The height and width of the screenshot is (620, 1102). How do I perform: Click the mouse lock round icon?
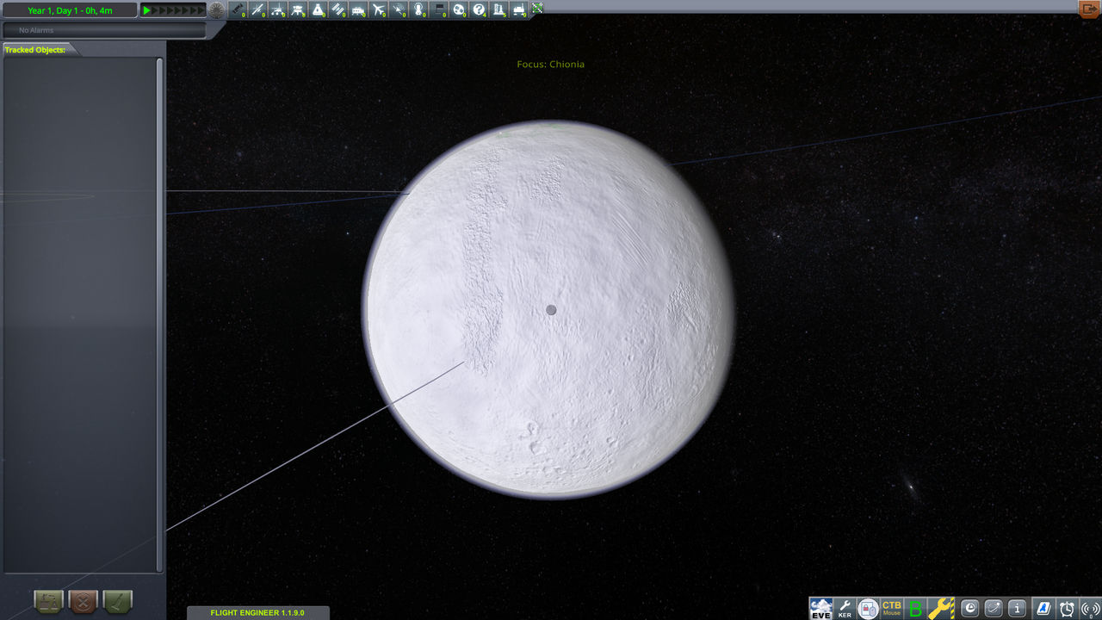coord(868,609)
